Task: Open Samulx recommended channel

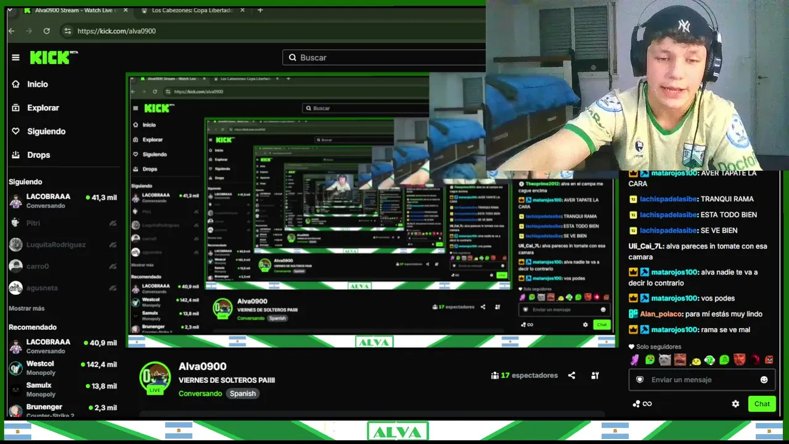Action: tap(63, 390)
